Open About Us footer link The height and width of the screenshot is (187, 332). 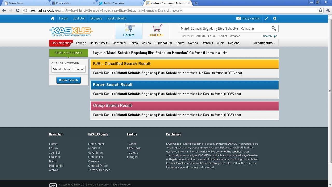click(x=94, y=148)
